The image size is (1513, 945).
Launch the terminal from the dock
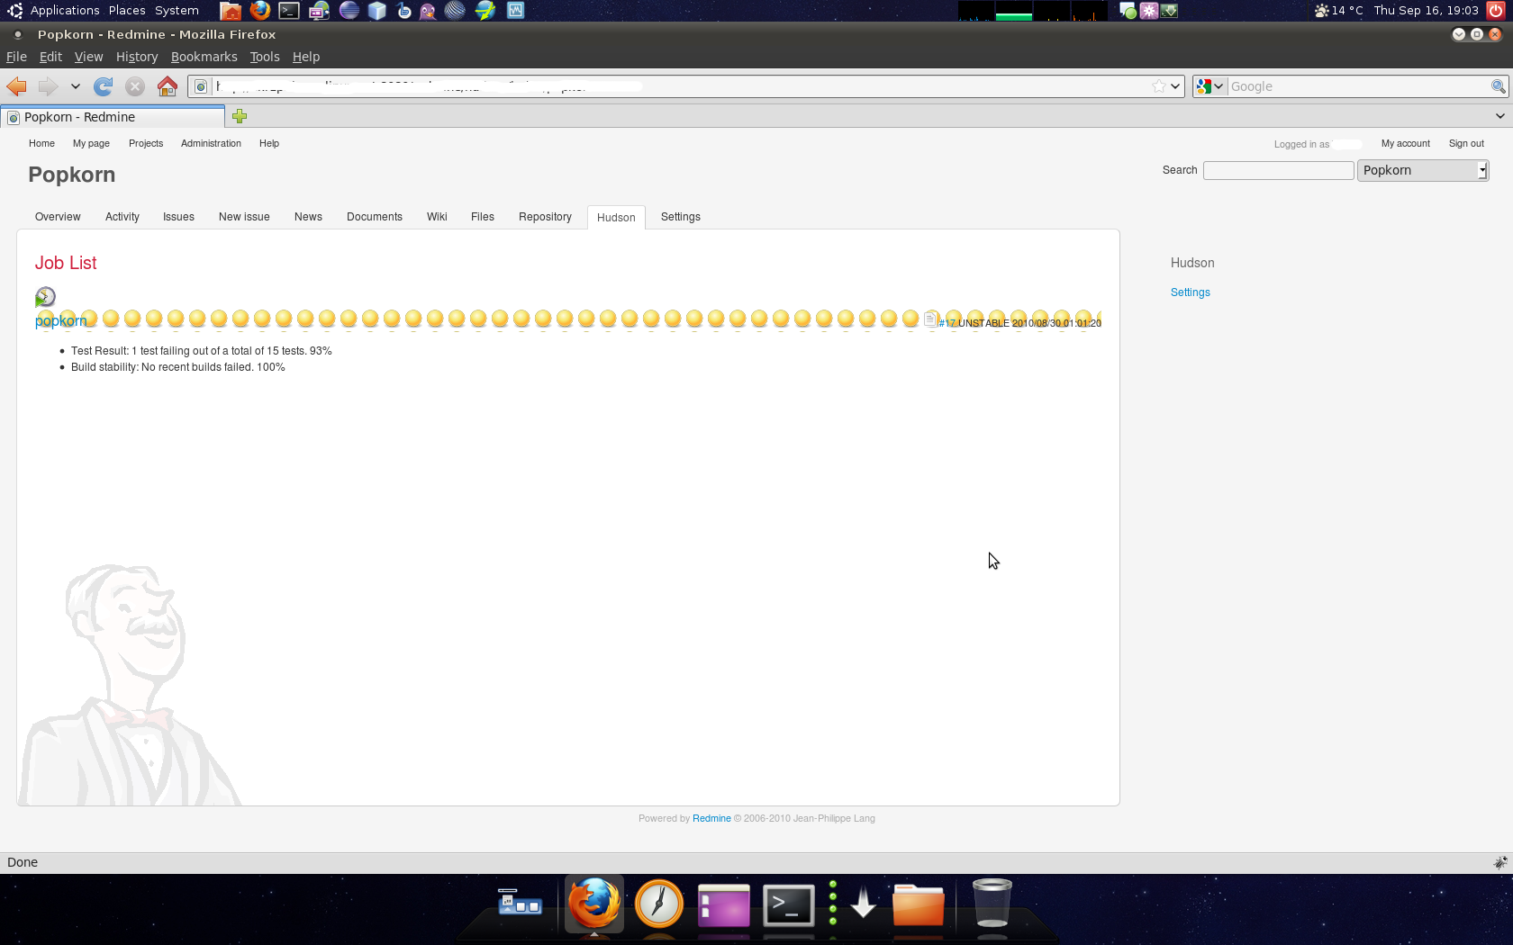point(789,905)
